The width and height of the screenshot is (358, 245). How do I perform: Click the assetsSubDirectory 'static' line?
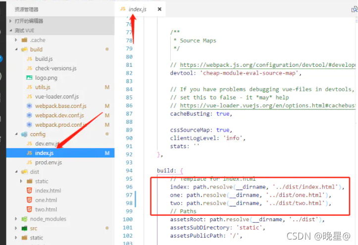click(x=217, y=228)
